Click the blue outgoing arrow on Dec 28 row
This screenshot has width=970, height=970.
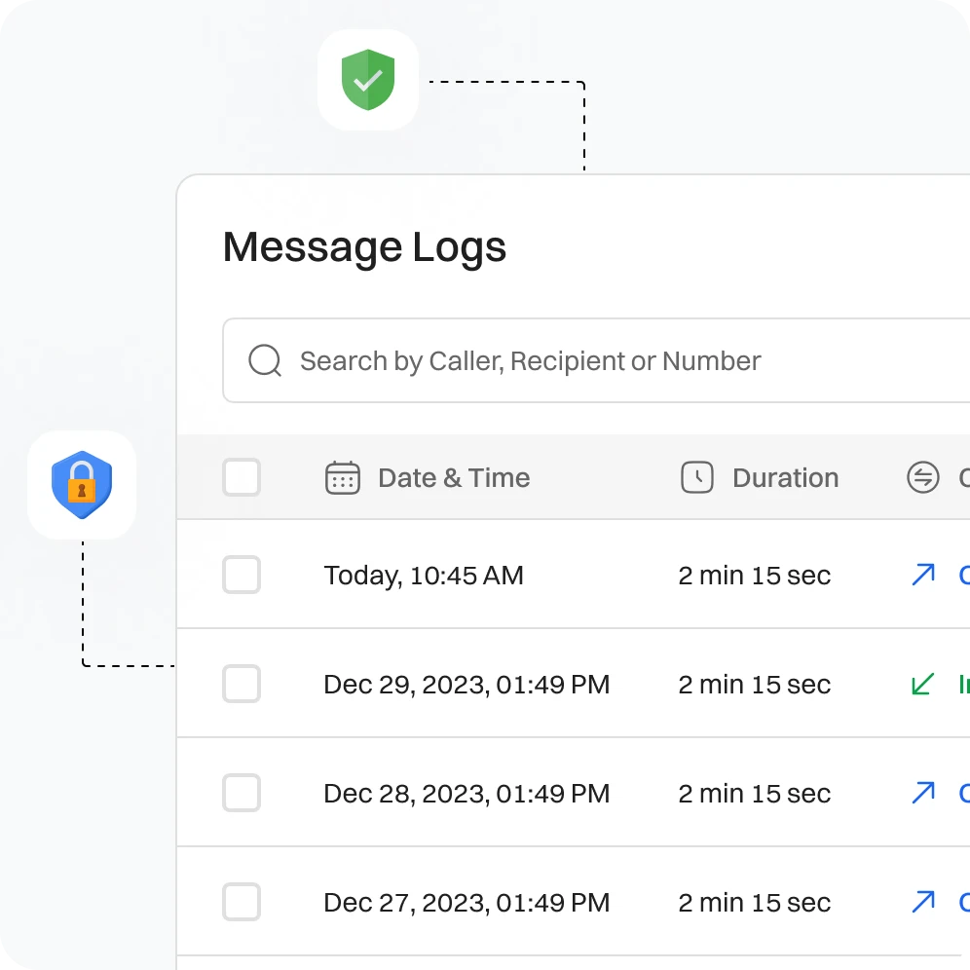click(922, 793)
